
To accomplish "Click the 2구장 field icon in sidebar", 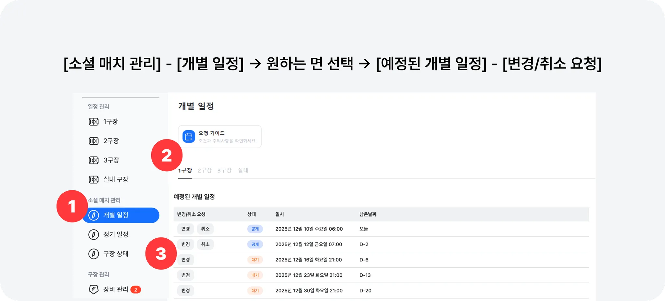I will click(94, 141).
